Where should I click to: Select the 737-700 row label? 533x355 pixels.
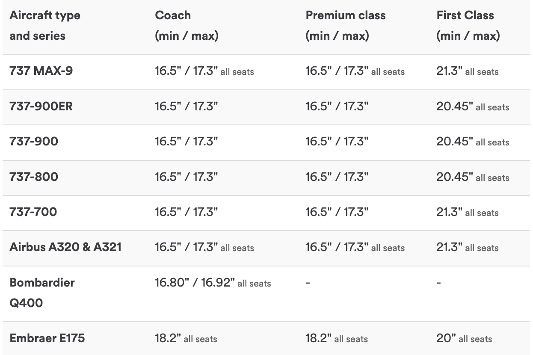[33, 212]
